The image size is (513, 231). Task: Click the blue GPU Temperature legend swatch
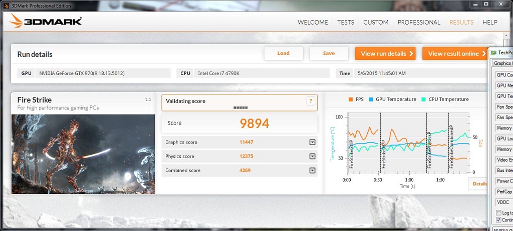click(x=371, y=99)
